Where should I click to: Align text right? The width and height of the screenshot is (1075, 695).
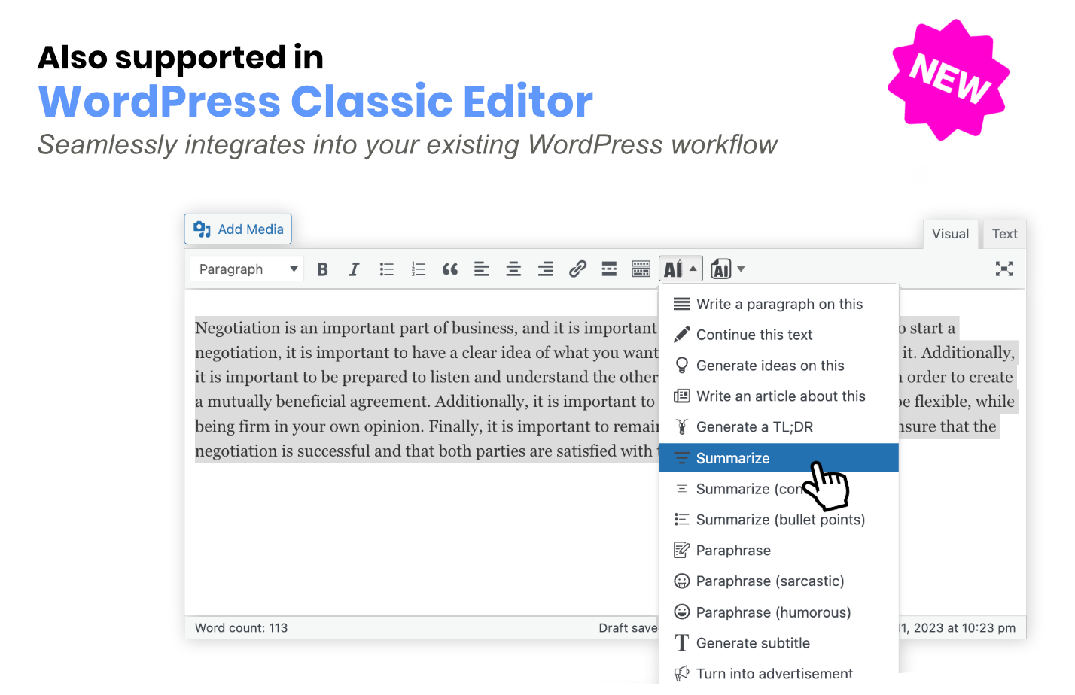(x=546, y=269)
